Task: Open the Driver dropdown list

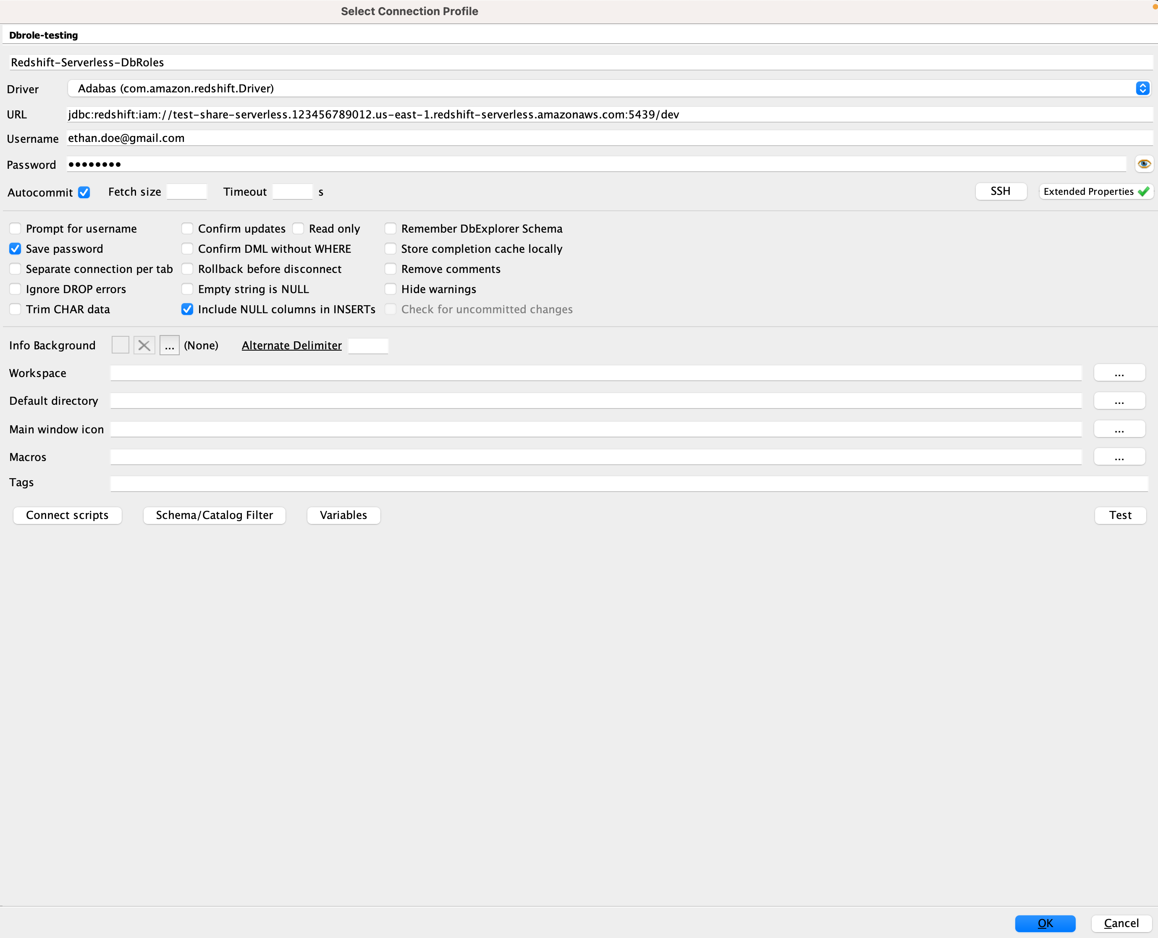Action: click(1142, 88)
